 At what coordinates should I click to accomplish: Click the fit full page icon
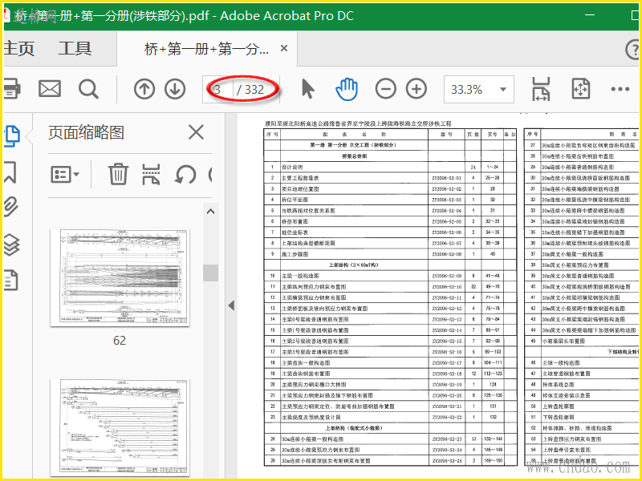pyautogui.click(x=580, y=89)
